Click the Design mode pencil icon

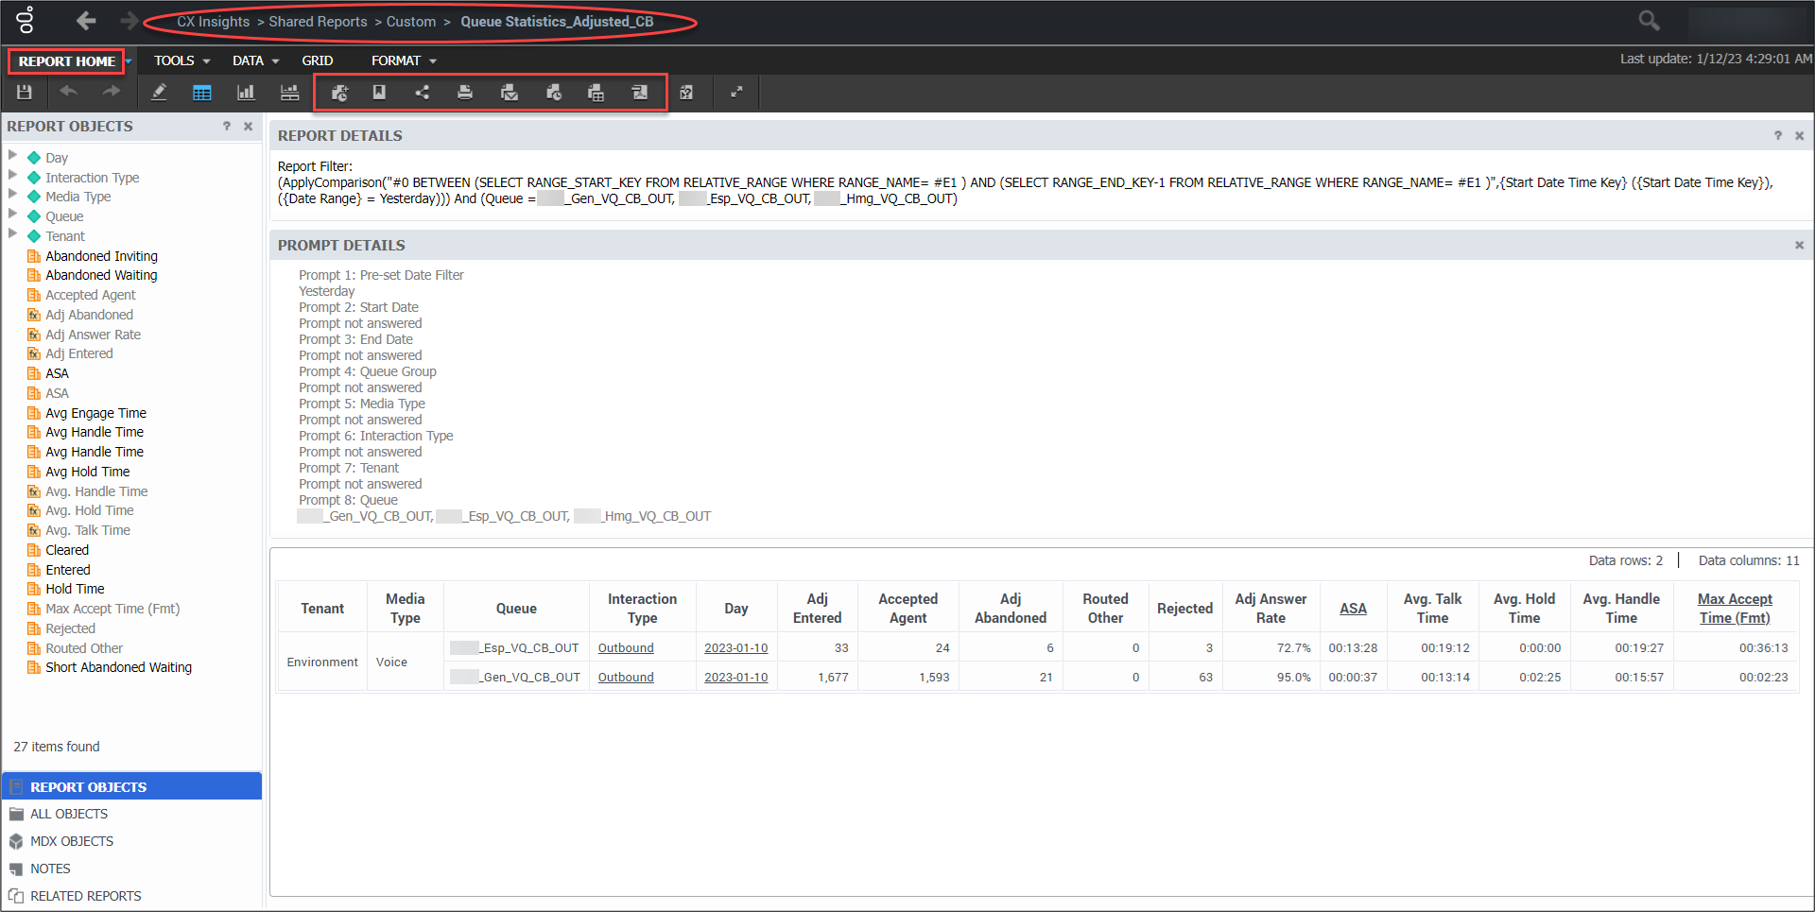(159, 93)
